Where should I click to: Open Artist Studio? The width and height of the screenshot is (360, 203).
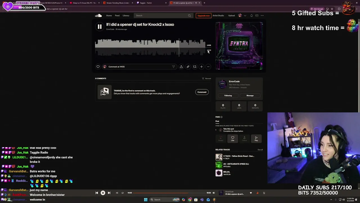pyautogui.click(x=218, y=16)
